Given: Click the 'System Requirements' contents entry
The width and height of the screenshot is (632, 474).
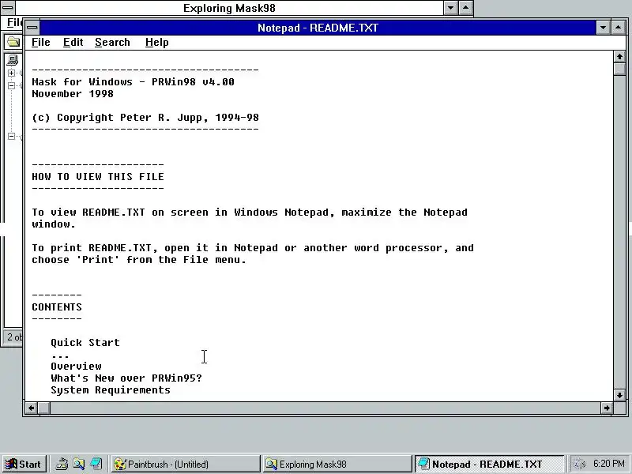Looking at the screenshot, I should [111, 390].
